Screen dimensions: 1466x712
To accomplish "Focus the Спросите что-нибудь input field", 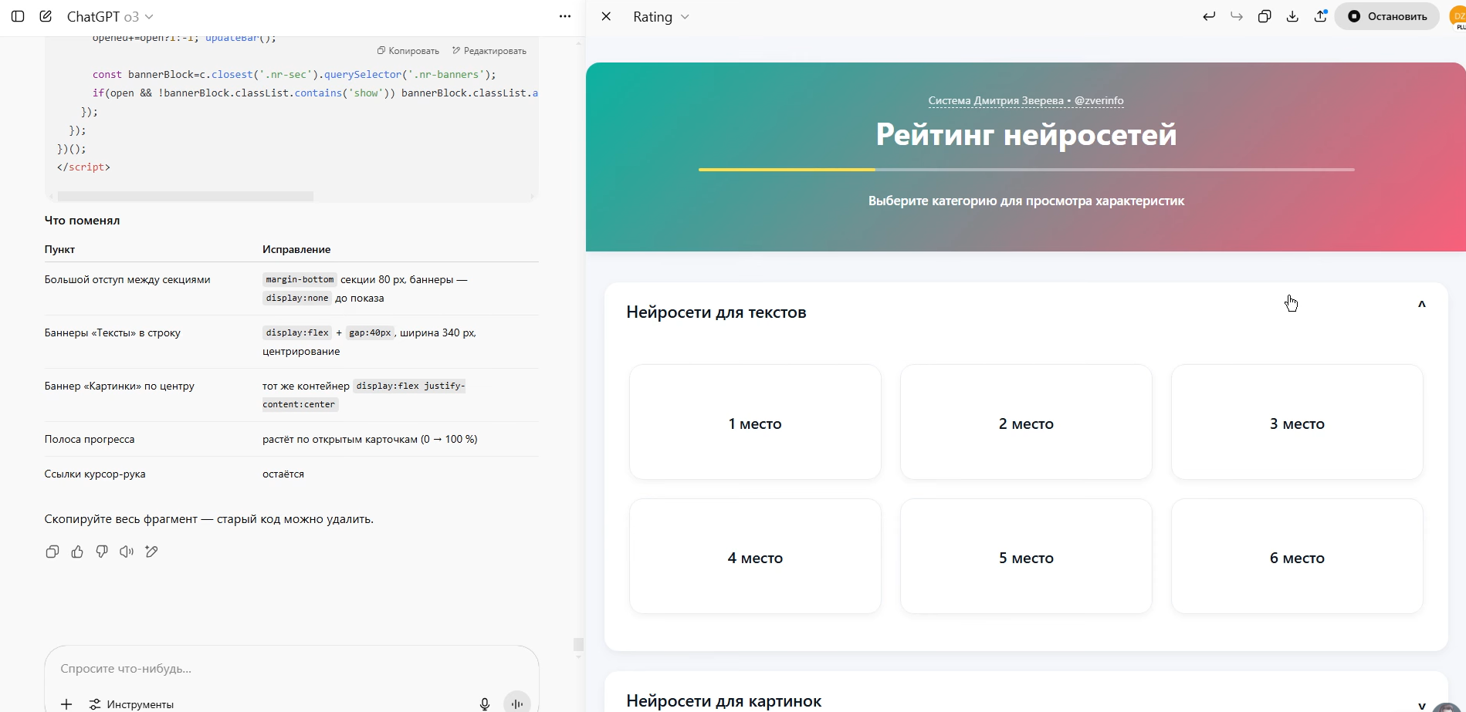I will point(292,669).
